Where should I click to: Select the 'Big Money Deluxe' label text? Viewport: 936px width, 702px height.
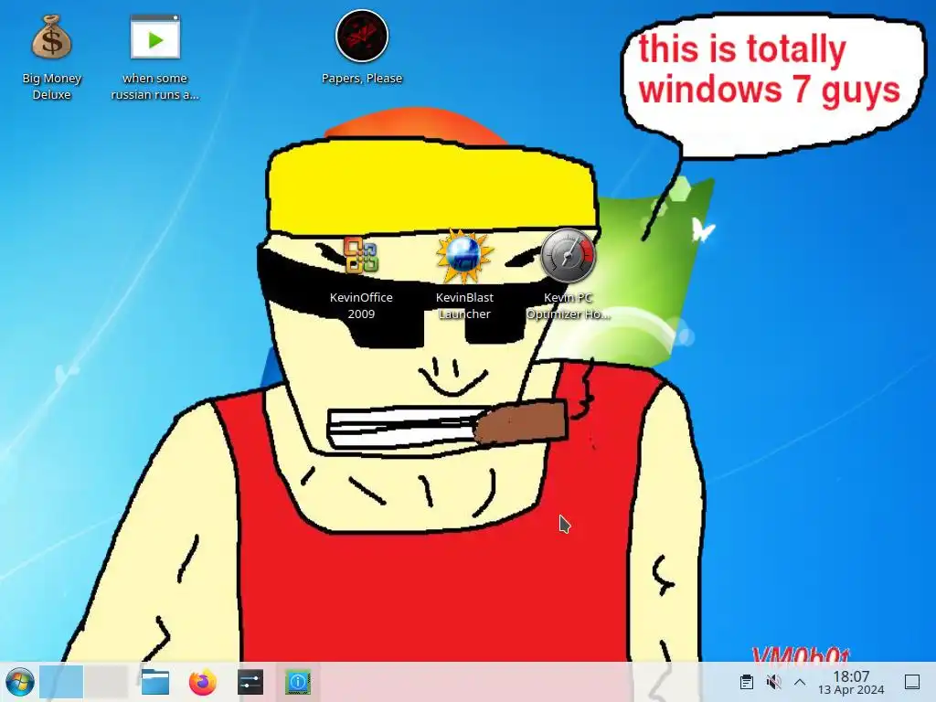pyautogui.click(x=52, y=87)
